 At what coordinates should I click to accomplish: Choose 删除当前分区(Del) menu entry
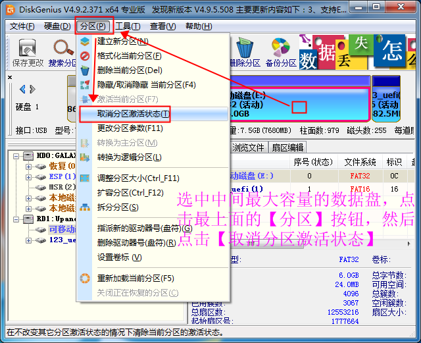153,70
